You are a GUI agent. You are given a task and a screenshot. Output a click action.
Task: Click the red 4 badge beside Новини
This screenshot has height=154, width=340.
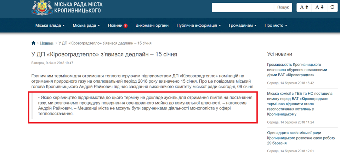pos(125,26)
